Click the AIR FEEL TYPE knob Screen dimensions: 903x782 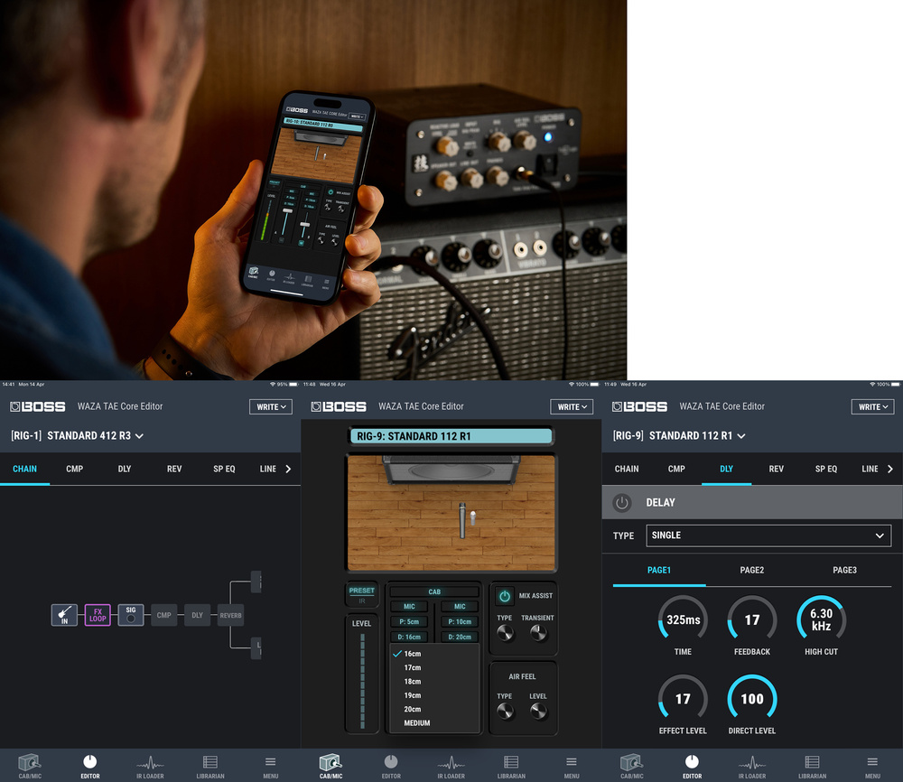click(x=505, y=712)
